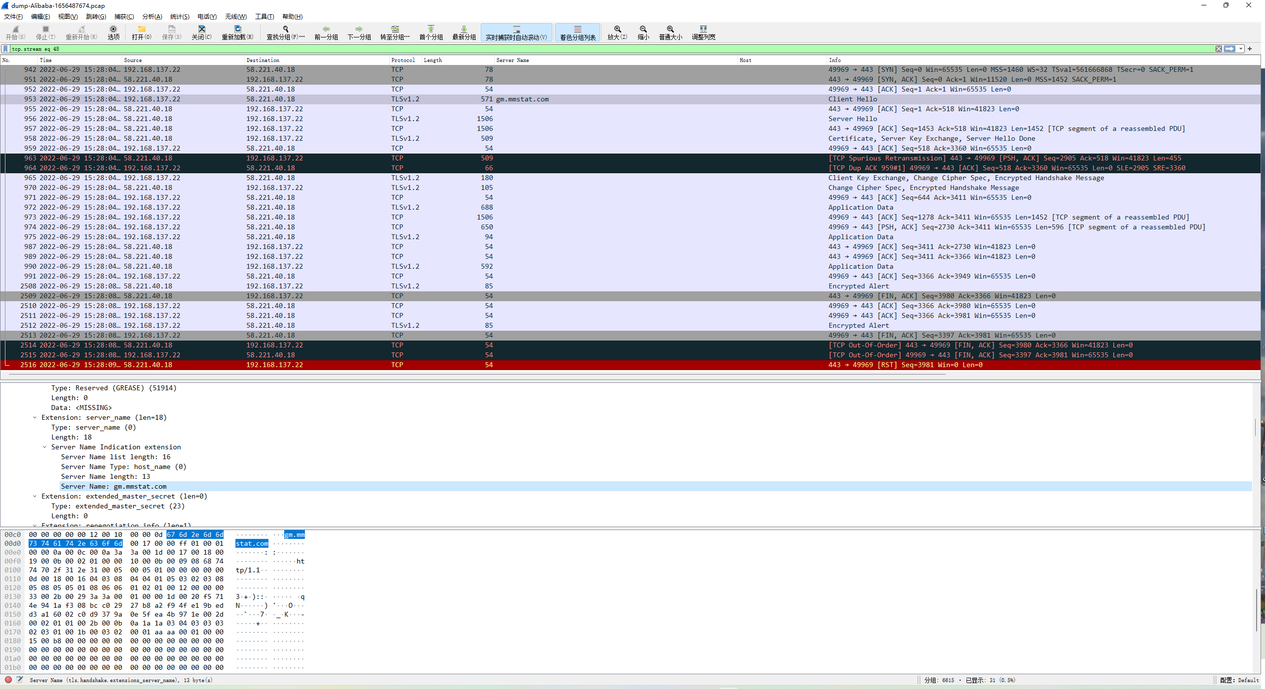Collapse Server Name Indication extension node
Screen dimensions: 1265x689
tap(45, 447)
